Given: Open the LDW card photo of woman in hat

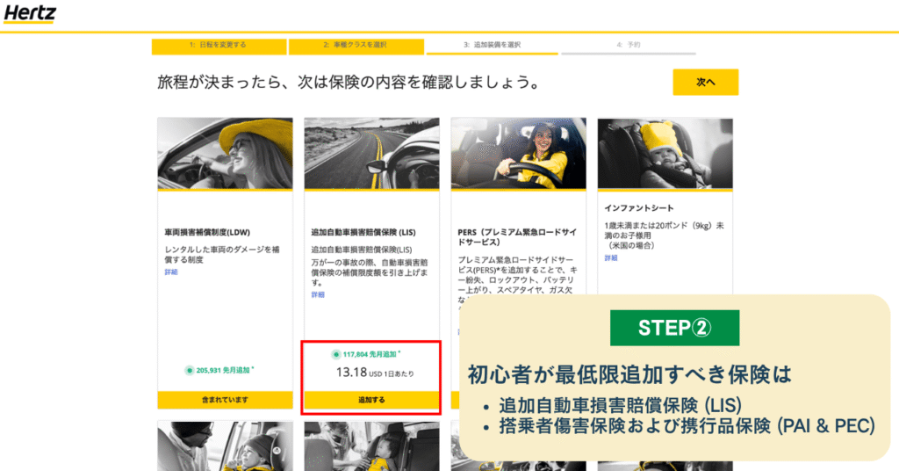Looking at the screenshot, I should (226, 154).
